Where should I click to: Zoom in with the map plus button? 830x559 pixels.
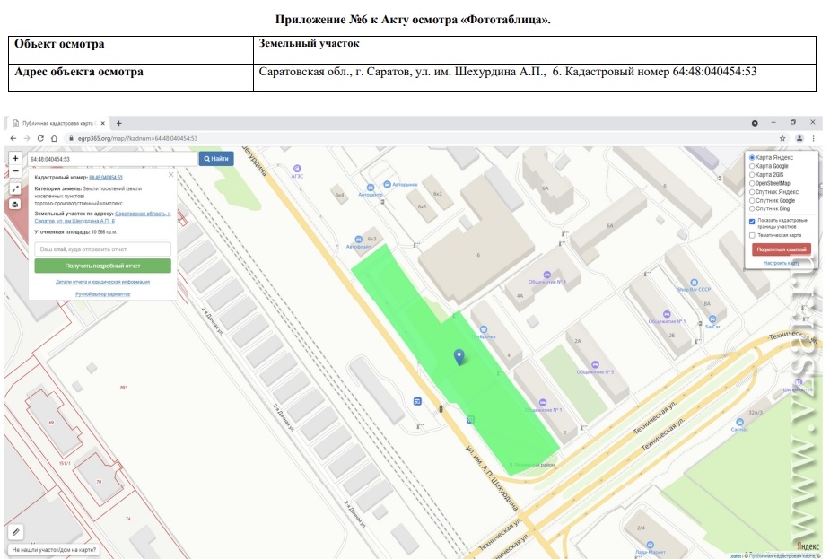click(x=15, y=158)
